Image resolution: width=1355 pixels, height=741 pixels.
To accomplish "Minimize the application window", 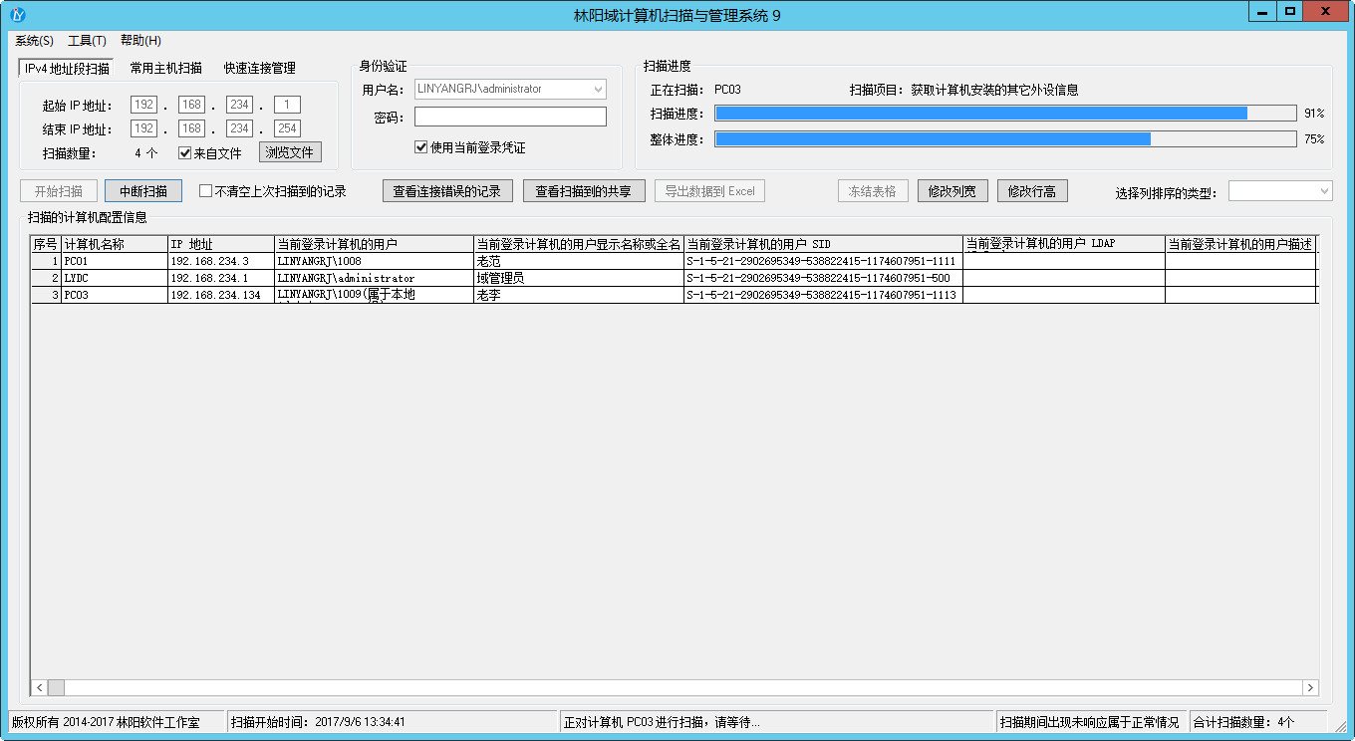I will click(1262, 10).
